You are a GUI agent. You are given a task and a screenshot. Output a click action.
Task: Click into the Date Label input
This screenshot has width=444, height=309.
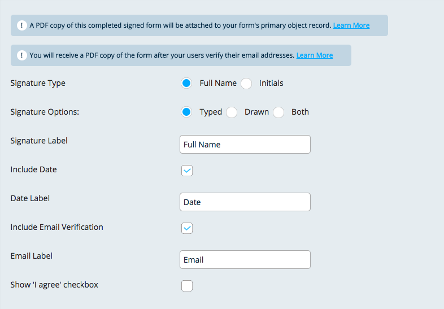pyautogui.click(x=245, y=202)
